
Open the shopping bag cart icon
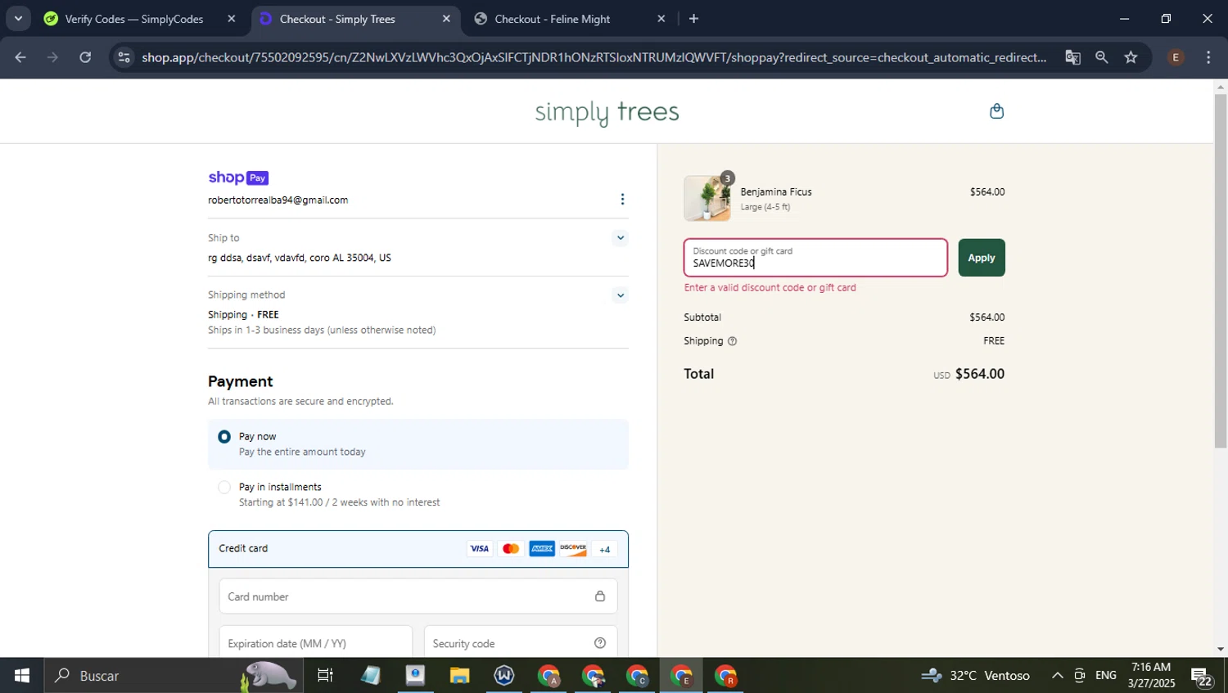click(x=996, y=111)
